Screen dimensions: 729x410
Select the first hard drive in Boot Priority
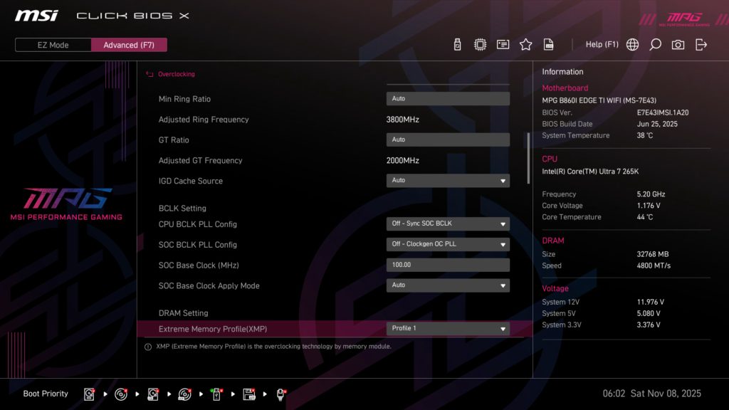click(x=89, y=394)
